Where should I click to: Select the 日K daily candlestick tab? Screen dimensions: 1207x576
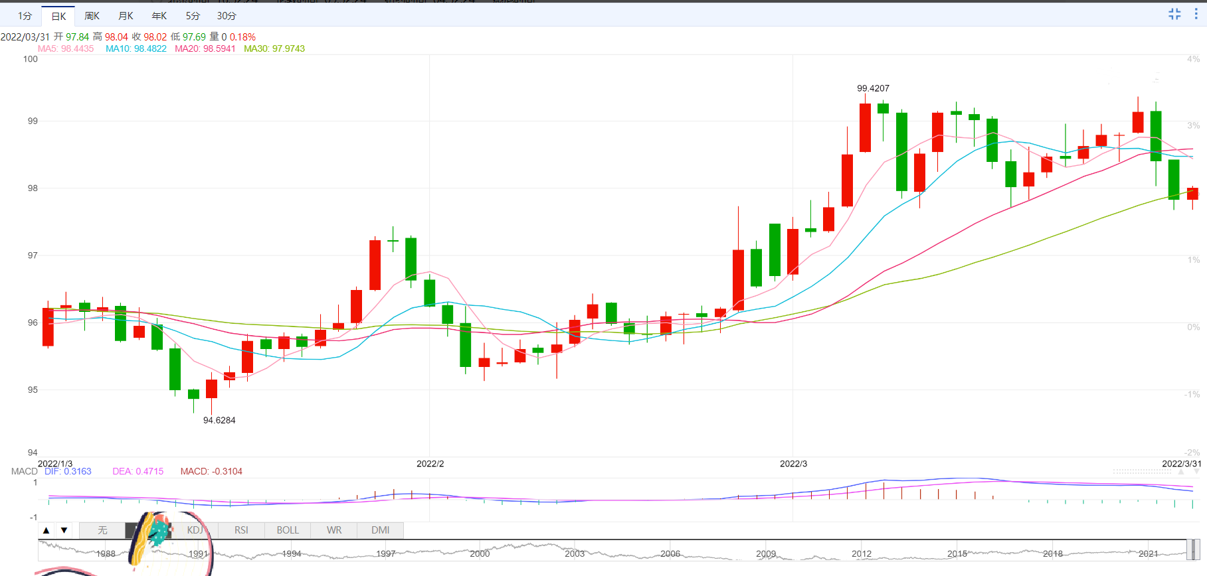tap(58, 16)
